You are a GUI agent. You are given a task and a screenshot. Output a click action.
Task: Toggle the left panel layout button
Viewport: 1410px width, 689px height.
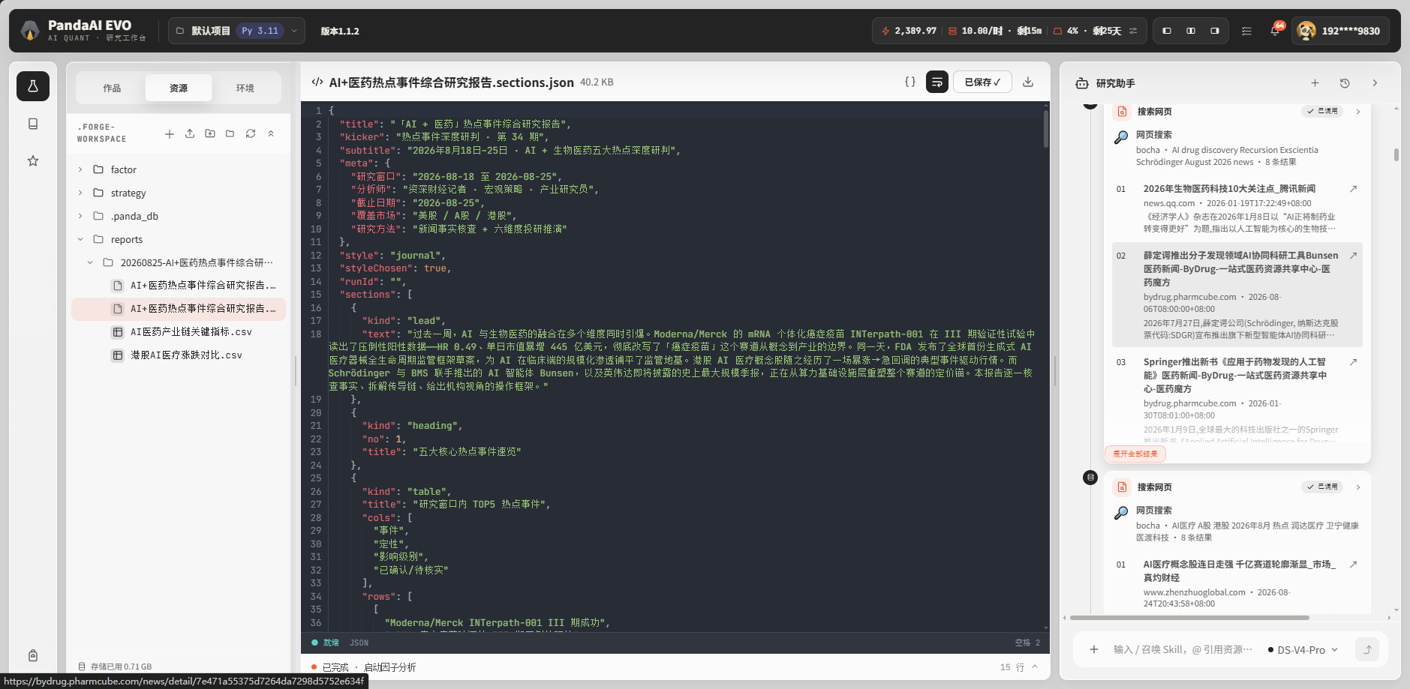click(1167, 31)
